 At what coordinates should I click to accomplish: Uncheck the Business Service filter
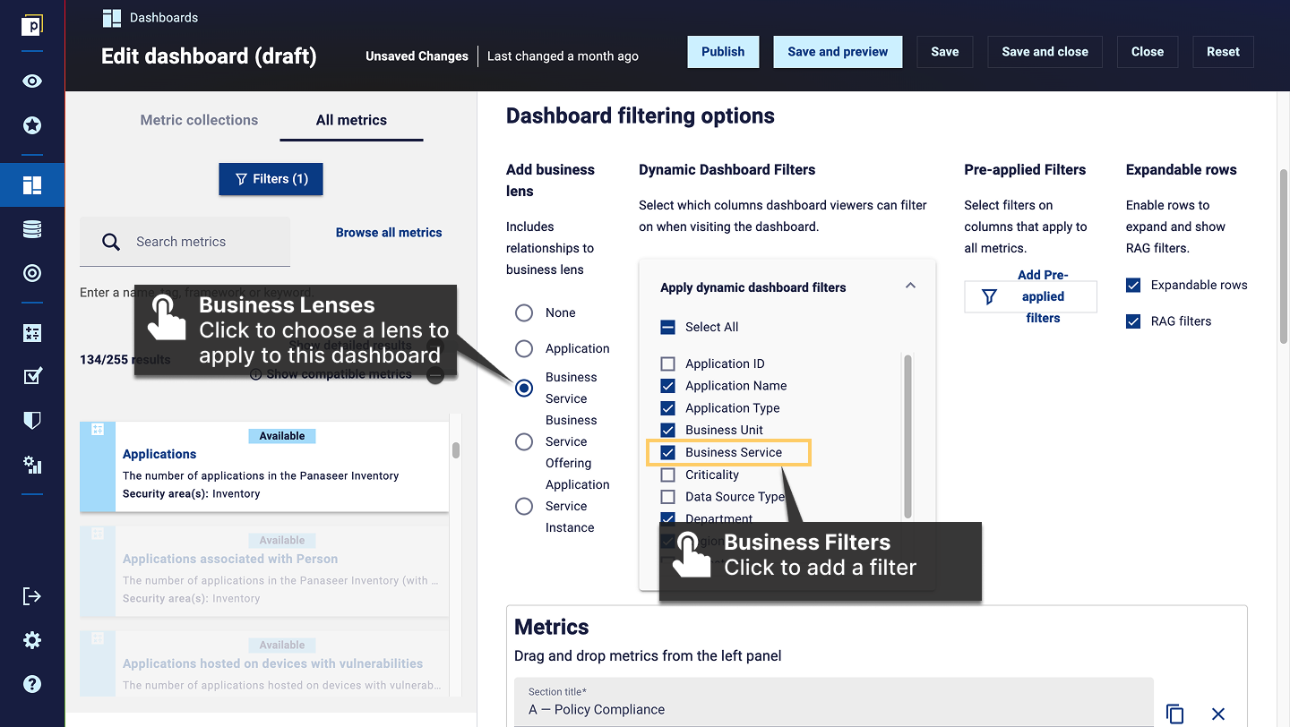(667, 452)
